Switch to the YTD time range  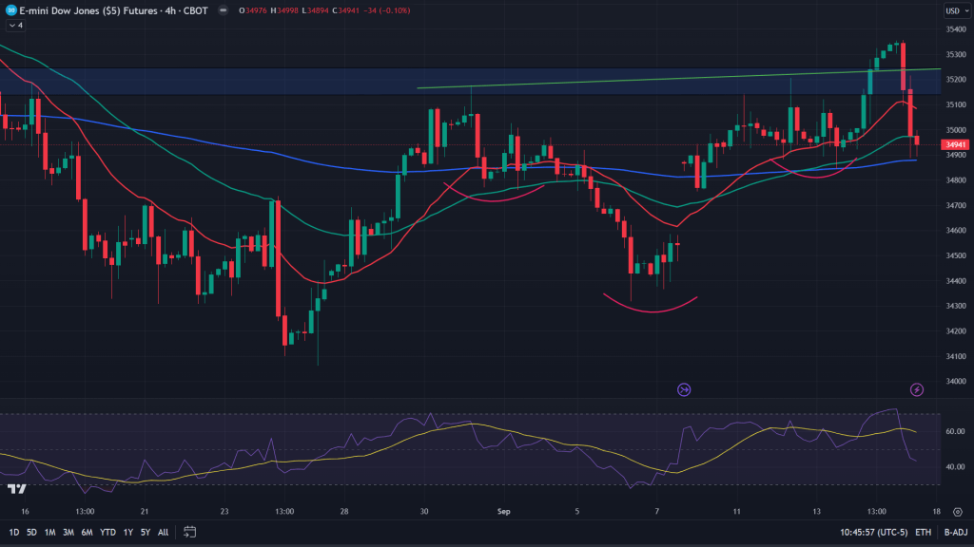click(x=107, y=532)
